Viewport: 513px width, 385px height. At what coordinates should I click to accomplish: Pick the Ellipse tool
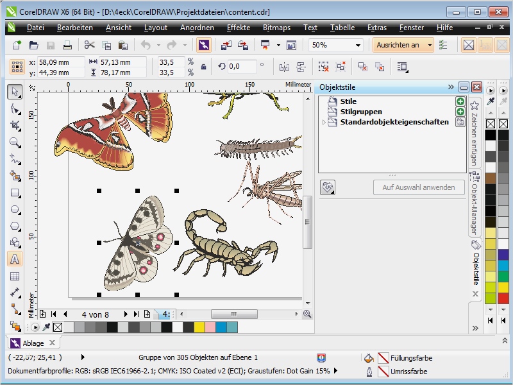[x=15, y=209]
